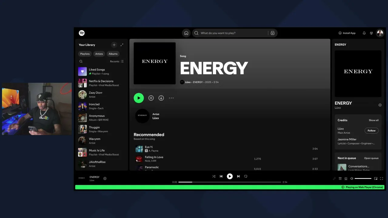Open Wavynm artist in library
This screenshot has width=388, height=218.
pos(102,141)
